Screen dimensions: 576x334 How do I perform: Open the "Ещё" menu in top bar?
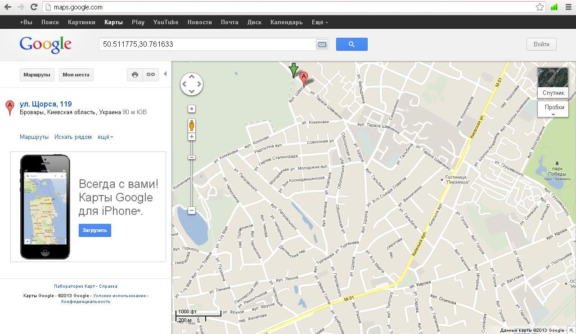pos(319,22)
